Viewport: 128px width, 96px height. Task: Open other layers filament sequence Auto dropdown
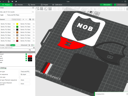click(24, 84)
